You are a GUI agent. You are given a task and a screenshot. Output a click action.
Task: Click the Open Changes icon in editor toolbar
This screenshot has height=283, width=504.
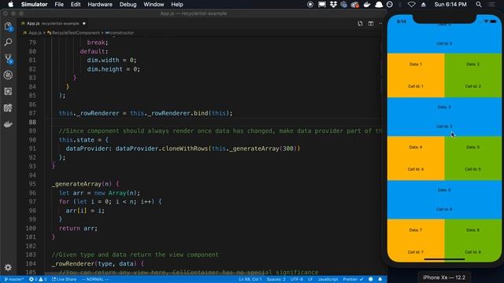click(360, 24)
